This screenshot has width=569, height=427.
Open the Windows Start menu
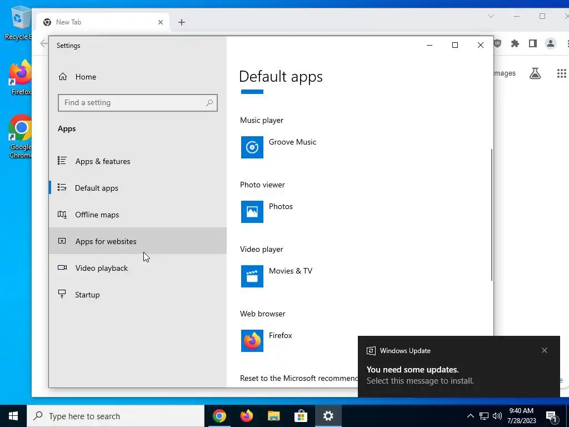pyautogui.click(x=13, y=416)
